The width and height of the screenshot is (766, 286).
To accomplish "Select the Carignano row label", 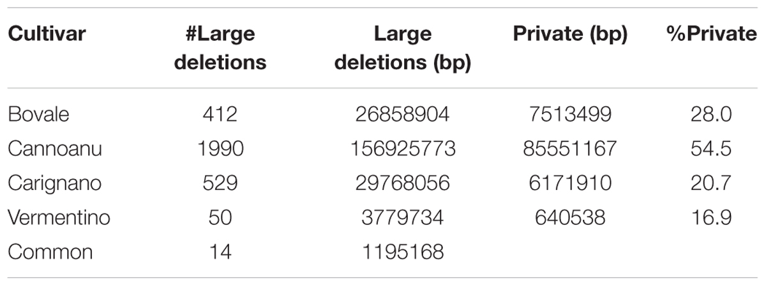I will click(x=55, y=183).
